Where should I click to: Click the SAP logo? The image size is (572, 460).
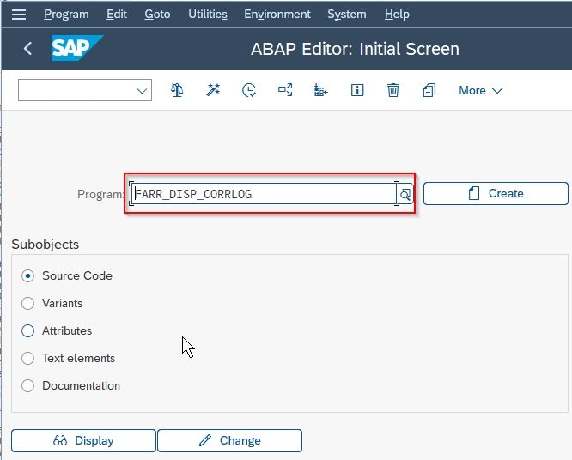point(77,48)
